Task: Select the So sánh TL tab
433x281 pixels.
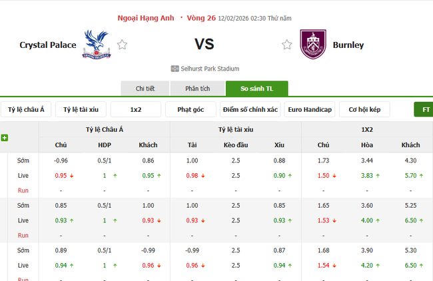Action: (256, 89)
